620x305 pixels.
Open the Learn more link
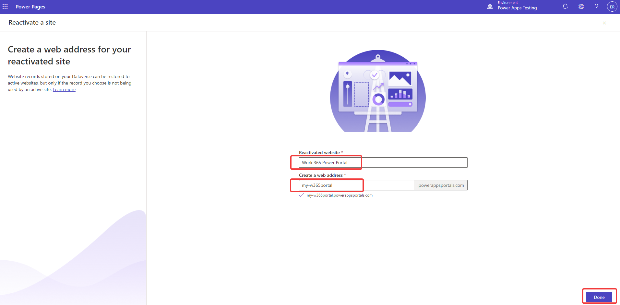coord(64,90)
